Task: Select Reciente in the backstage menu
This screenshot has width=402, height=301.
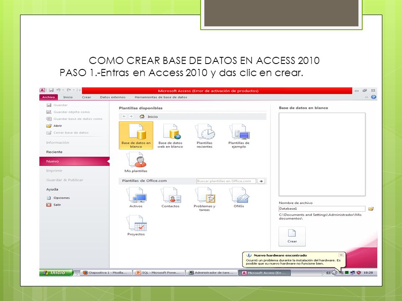Action: pos(54,152)
